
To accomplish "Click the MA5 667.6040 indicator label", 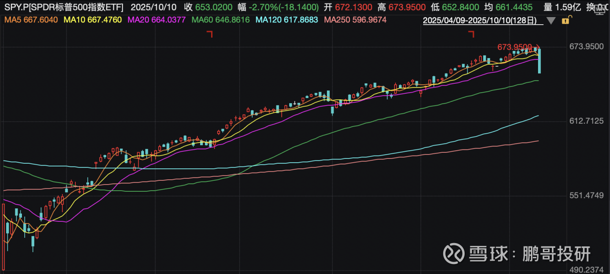I will (x=32, y=20).
